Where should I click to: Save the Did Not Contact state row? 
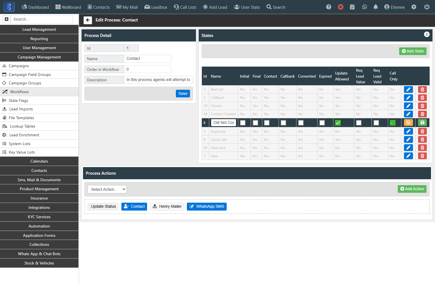pyautogui.click(x=422, y=122)
